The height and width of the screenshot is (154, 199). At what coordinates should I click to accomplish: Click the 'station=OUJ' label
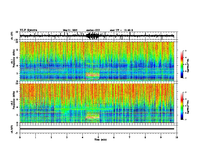[x=93, y=30]
